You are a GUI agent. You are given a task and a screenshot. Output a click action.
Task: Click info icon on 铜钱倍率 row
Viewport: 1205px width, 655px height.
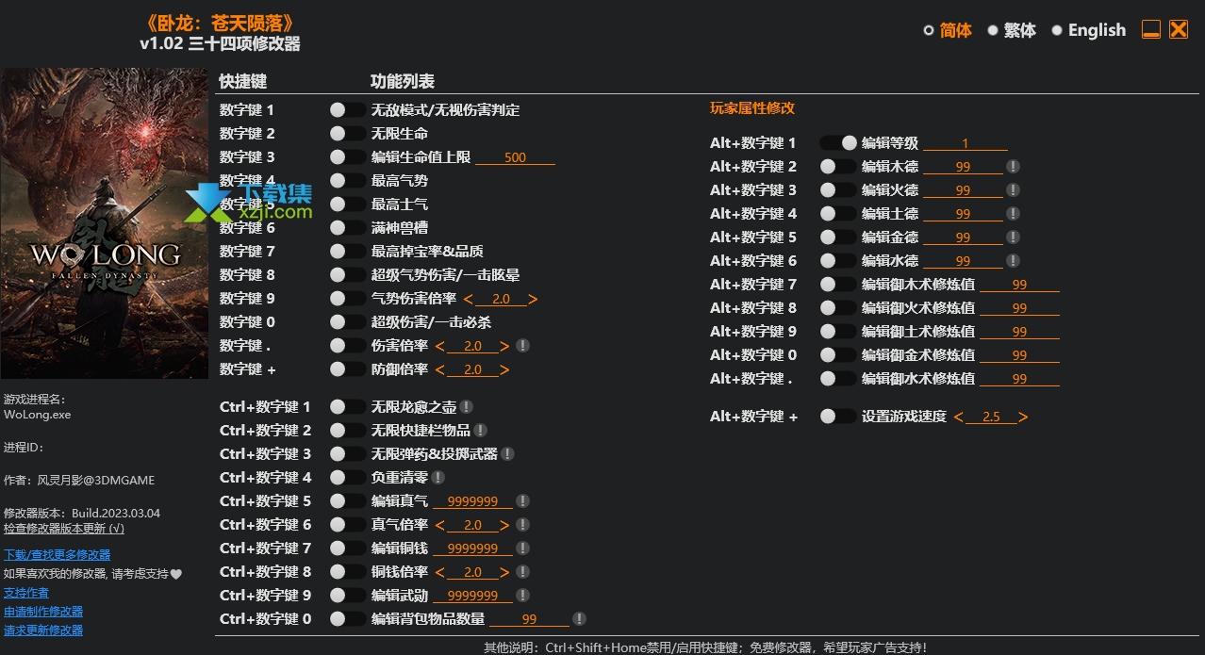(522, 572)
